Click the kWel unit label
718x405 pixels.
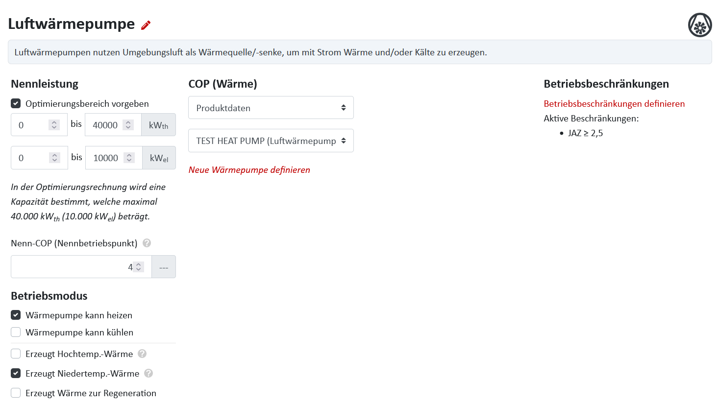159,158
